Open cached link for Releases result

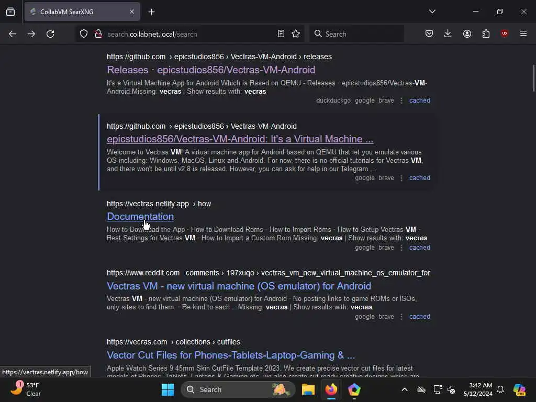pyautogui.click(x=420, y=100)
